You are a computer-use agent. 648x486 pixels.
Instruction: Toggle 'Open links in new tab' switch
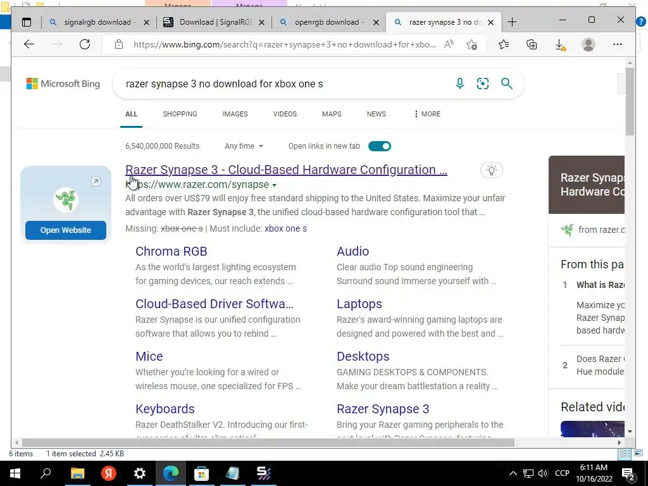[x=380, y=146]
